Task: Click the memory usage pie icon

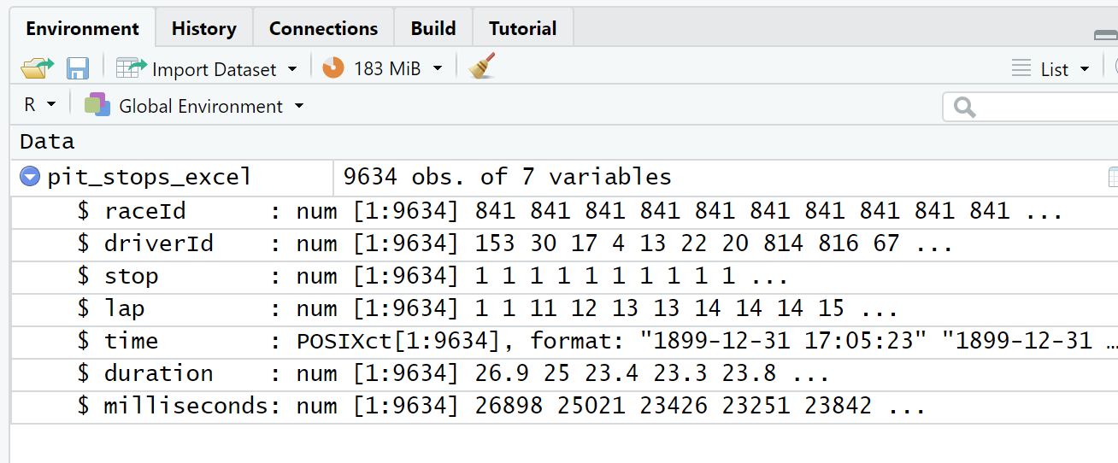Action: (332, 68)
